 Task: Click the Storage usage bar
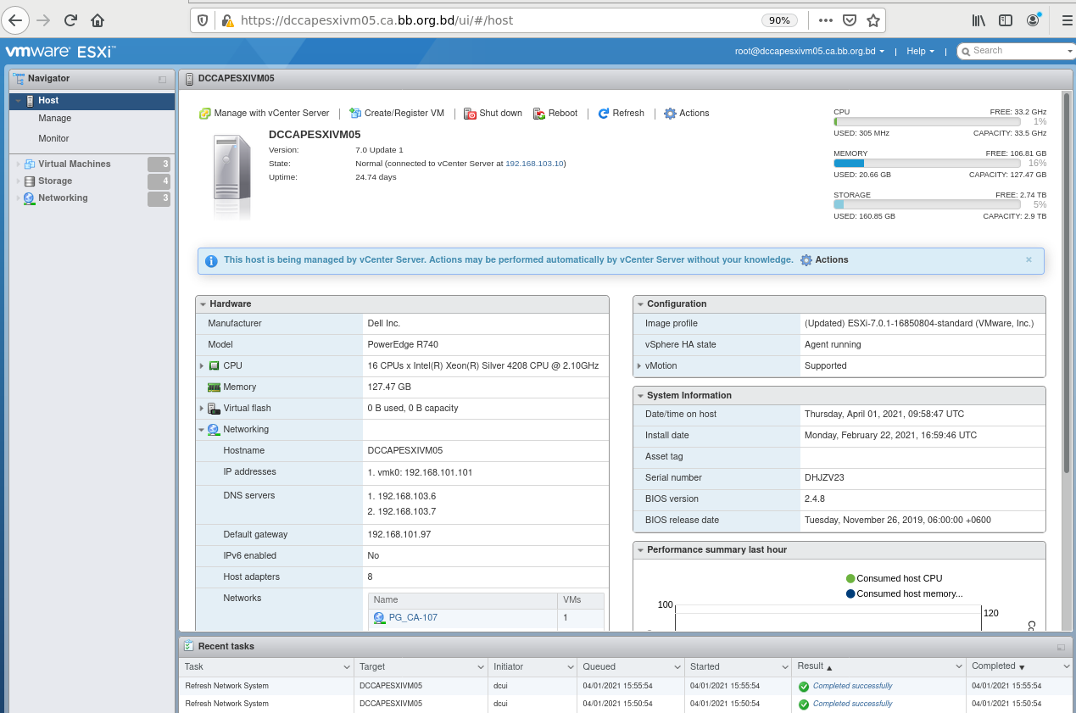[928, 205]
